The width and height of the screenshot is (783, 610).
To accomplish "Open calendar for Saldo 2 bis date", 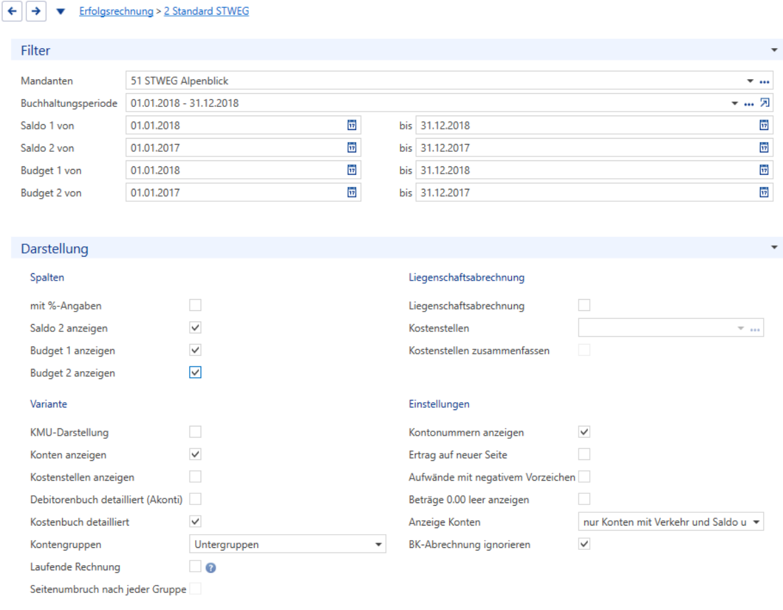I will (764, 148).
